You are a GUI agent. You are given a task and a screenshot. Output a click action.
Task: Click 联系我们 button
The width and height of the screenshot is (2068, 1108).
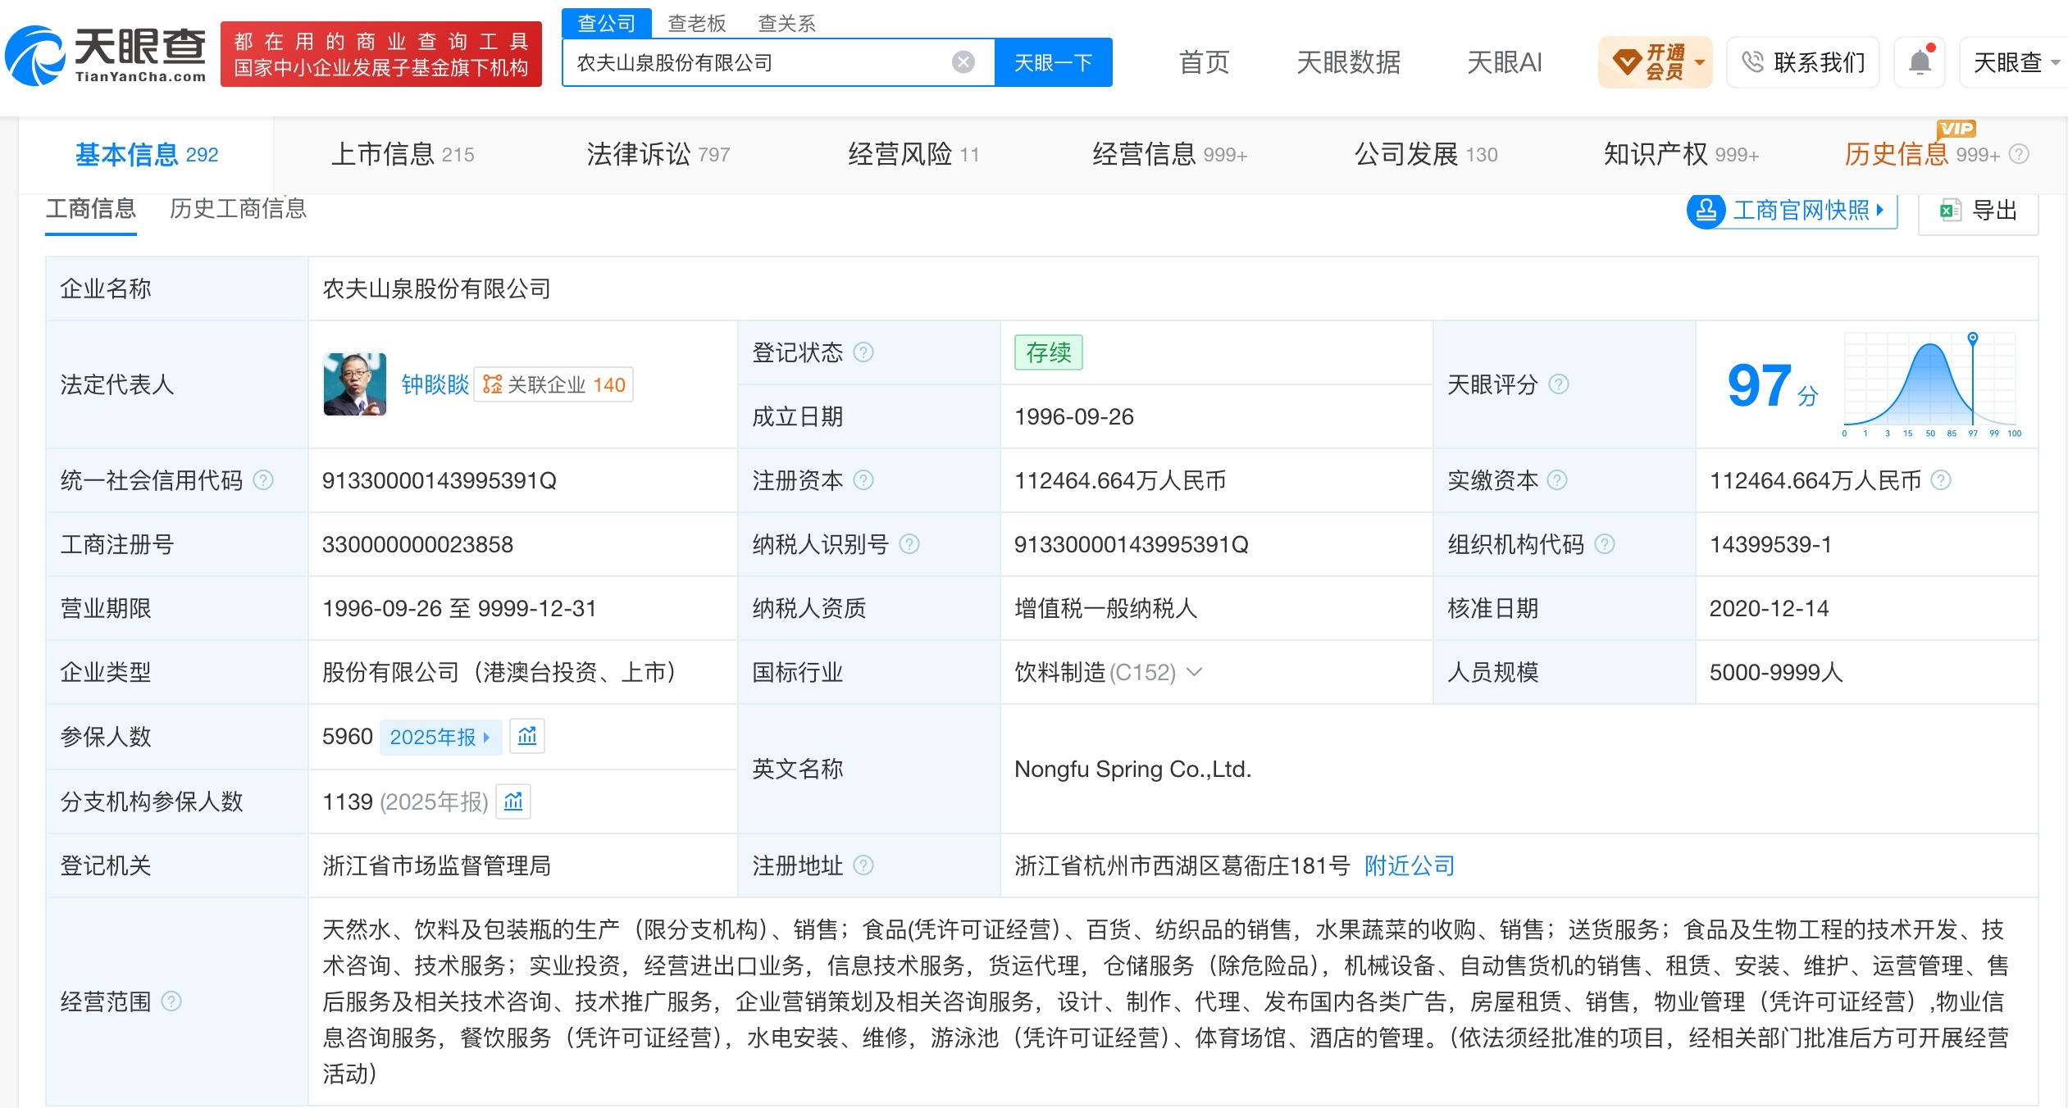tap(1803, 62)
